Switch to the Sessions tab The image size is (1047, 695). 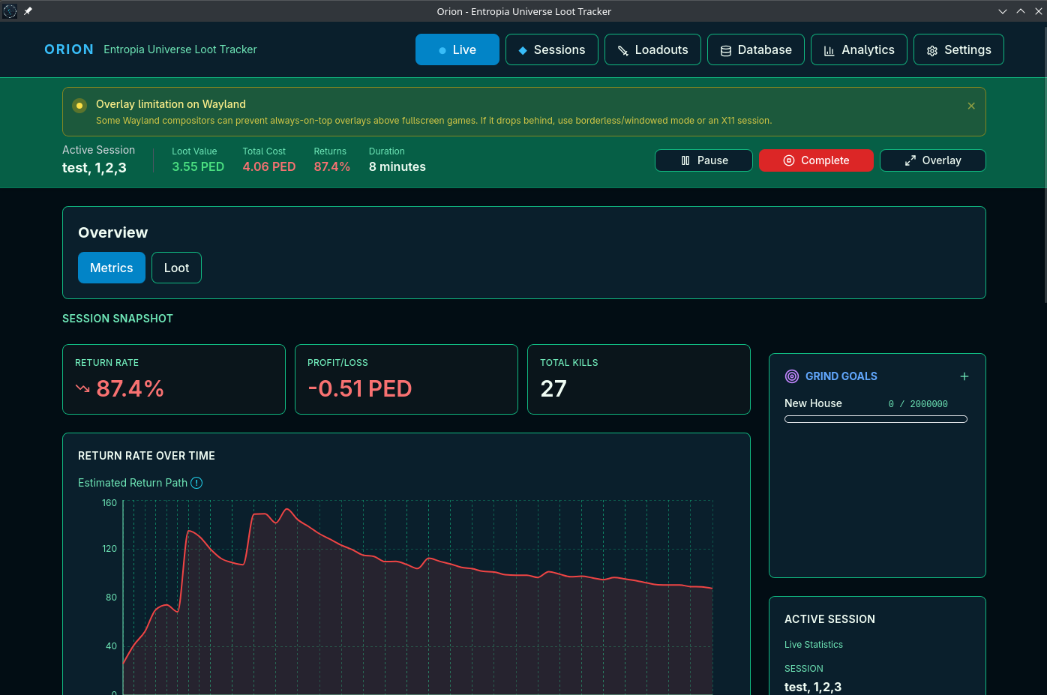(x=551, y=49)
